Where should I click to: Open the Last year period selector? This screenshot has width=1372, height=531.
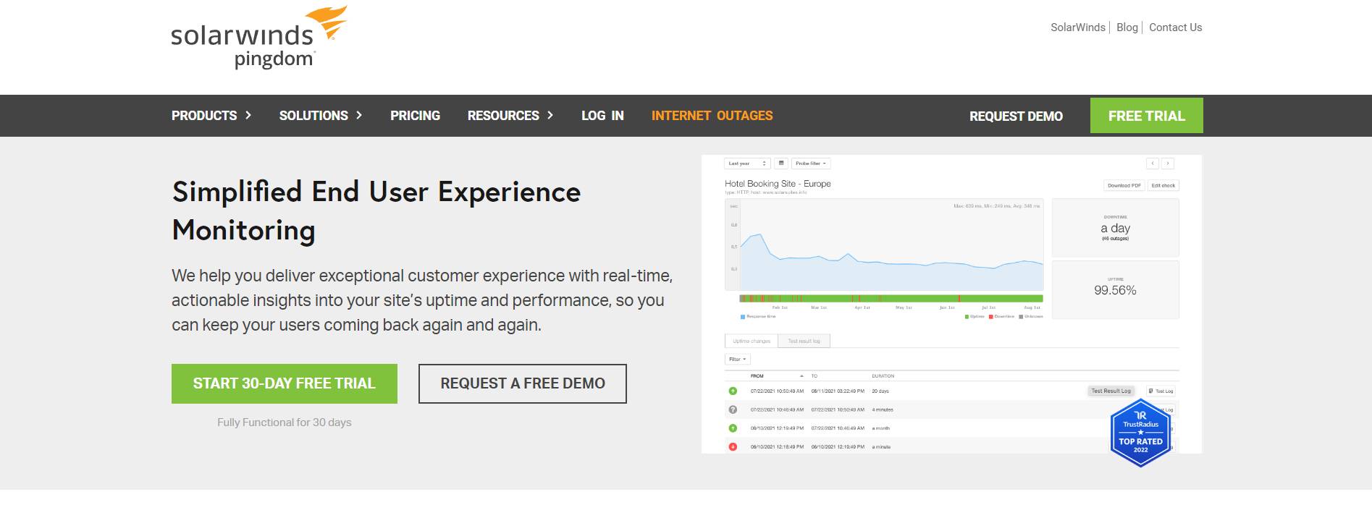point(747,163)
